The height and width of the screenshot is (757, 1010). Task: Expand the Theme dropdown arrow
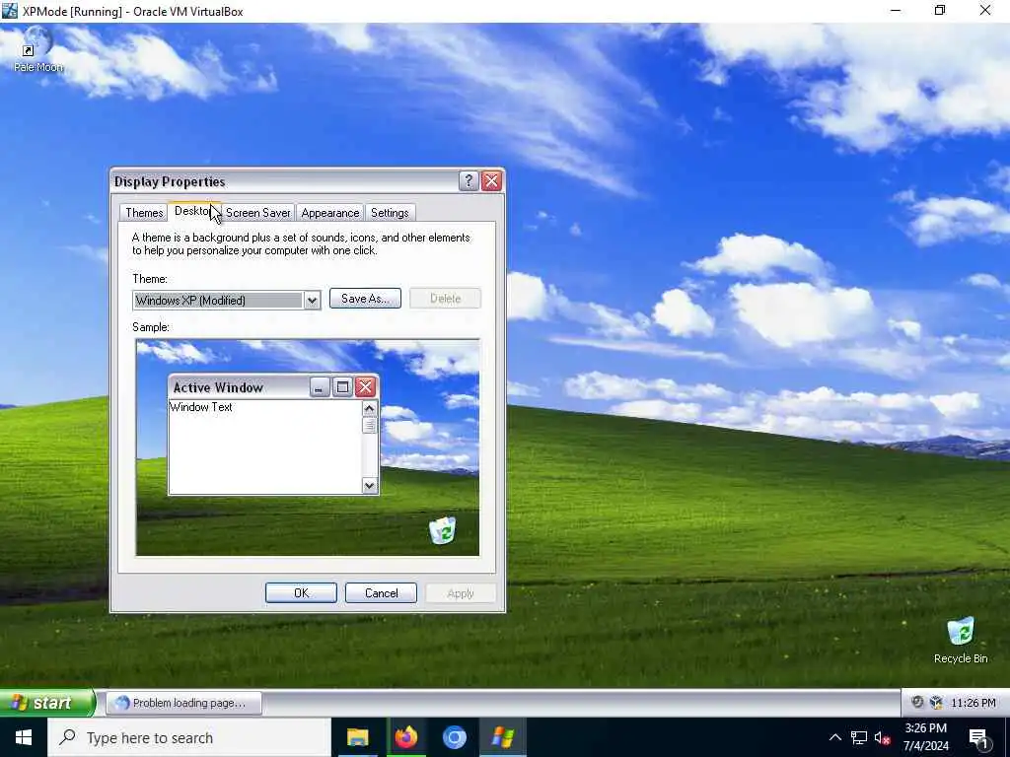click(x=313, y=301)
